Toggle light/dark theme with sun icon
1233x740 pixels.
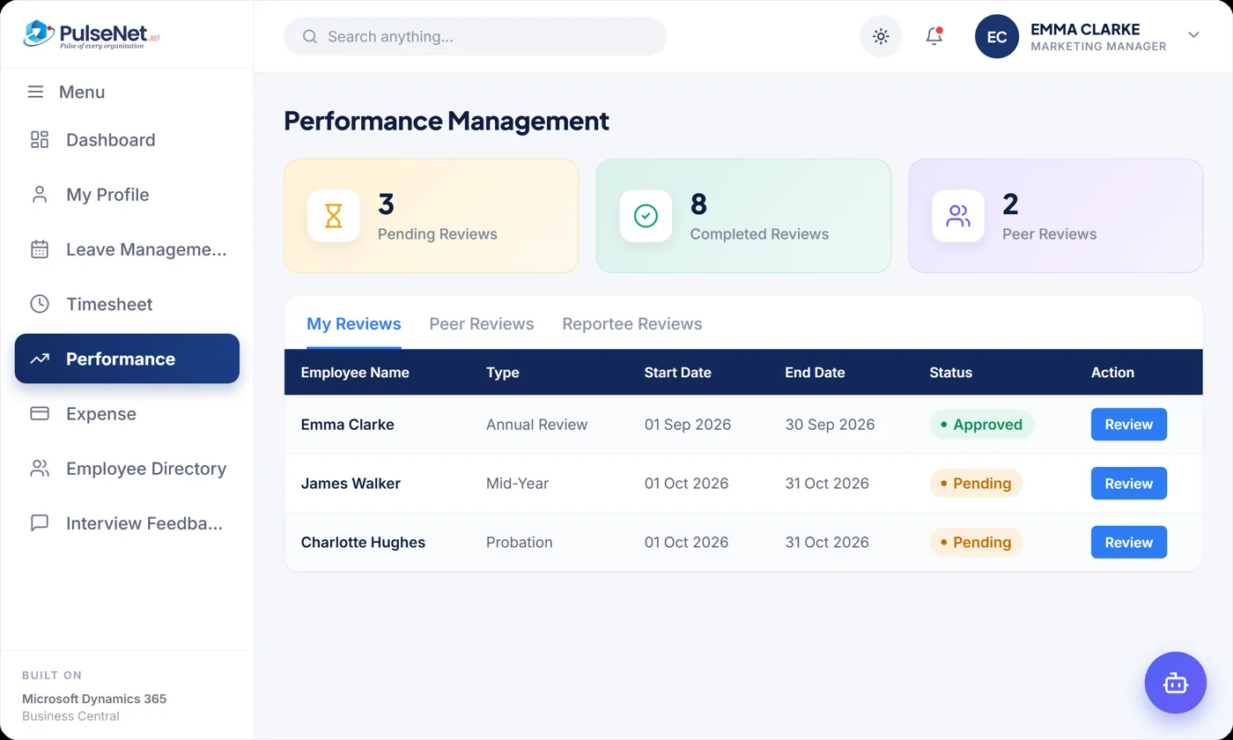tap(881, 37)
